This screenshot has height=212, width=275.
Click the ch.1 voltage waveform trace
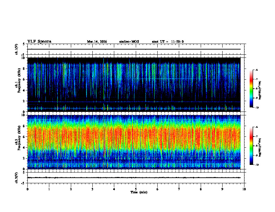[x=134, y=49]
